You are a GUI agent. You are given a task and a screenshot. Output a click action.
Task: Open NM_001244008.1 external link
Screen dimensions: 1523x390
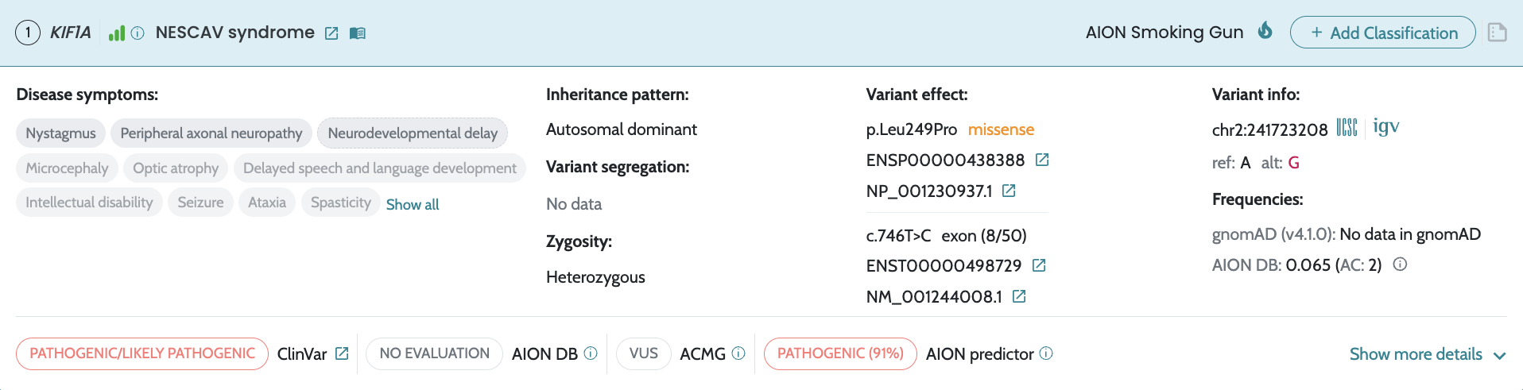tap(1019, 296)
